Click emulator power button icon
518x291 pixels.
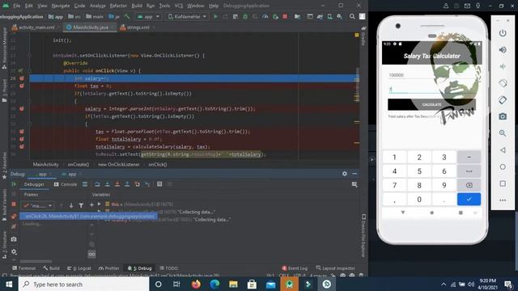pyautogui.click(x=503, y=33)
